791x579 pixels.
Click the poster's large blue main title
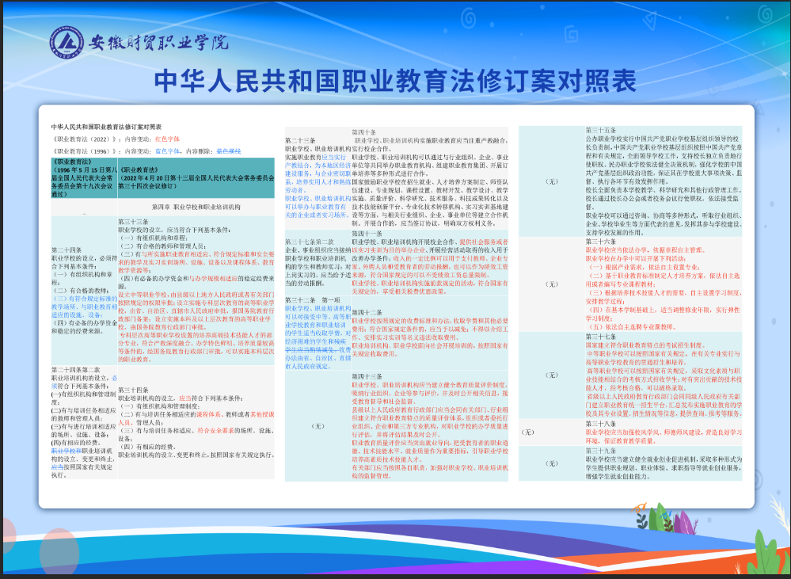(395, 81)
